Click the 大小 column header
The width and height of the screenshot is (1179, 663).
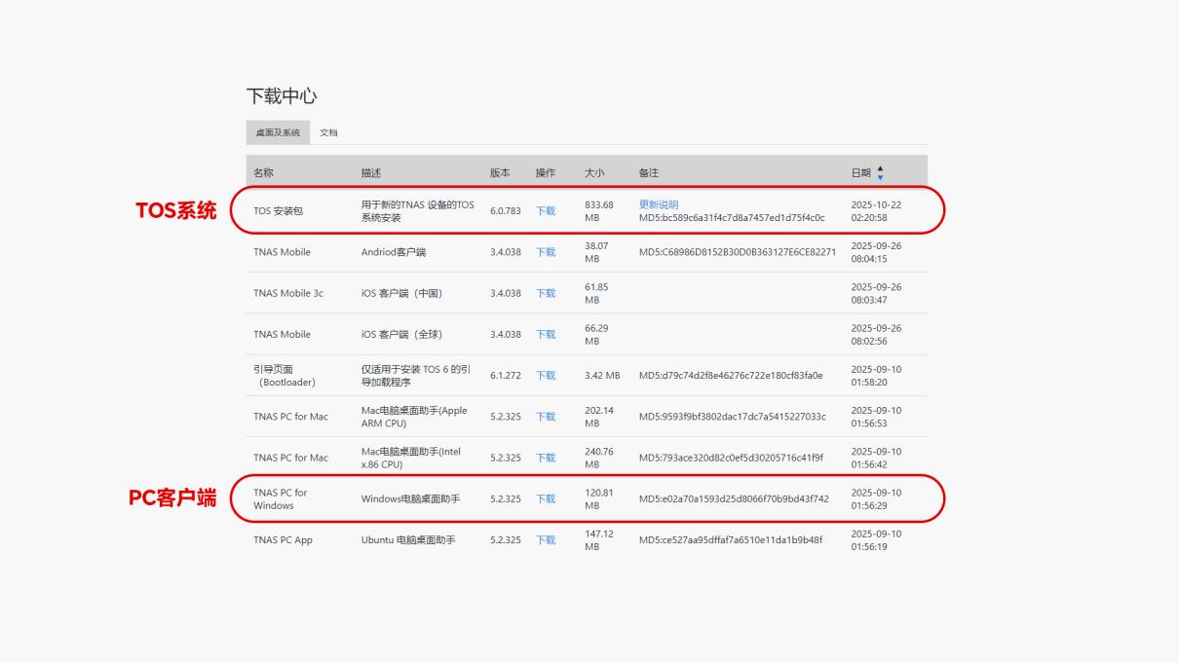click(x=594, y=172)
